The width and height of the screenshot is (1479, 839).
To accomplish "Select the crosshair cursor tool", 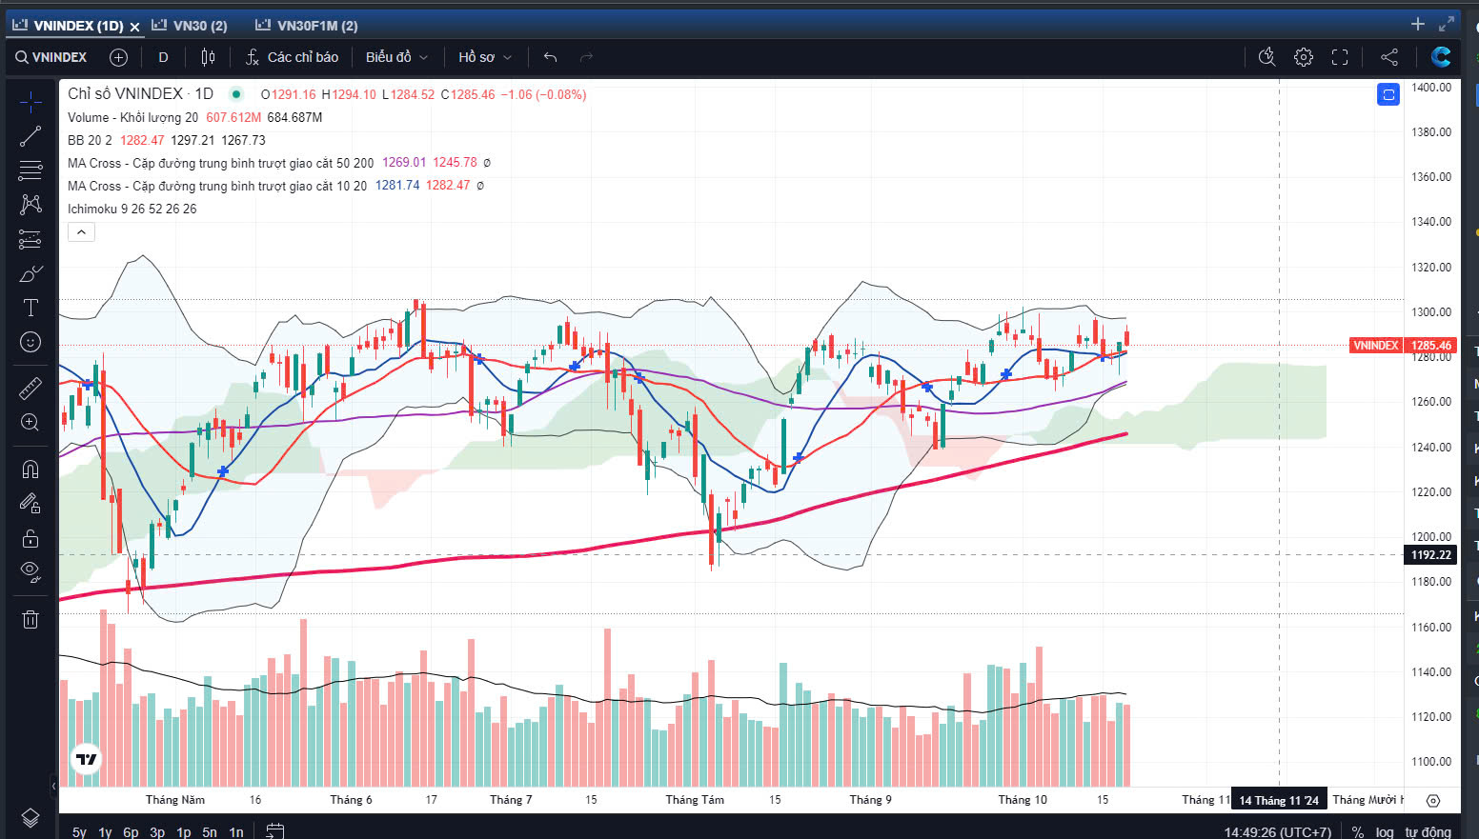I will (x=30, y=101).
